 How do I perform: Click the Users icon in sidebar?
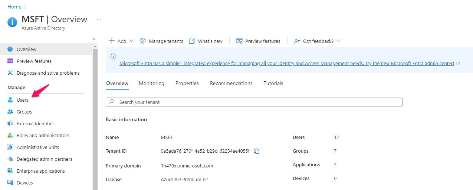coord(10,100)
